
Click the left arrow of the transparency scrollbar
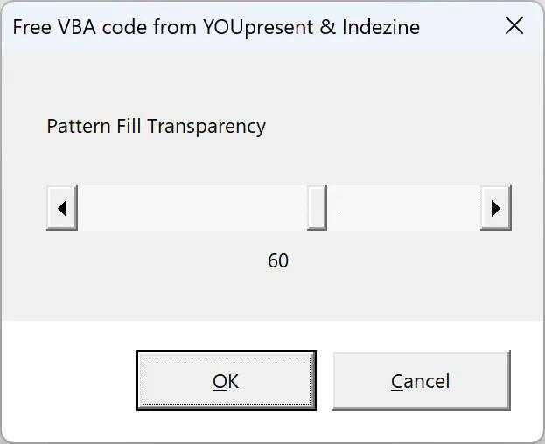point(61,208)
